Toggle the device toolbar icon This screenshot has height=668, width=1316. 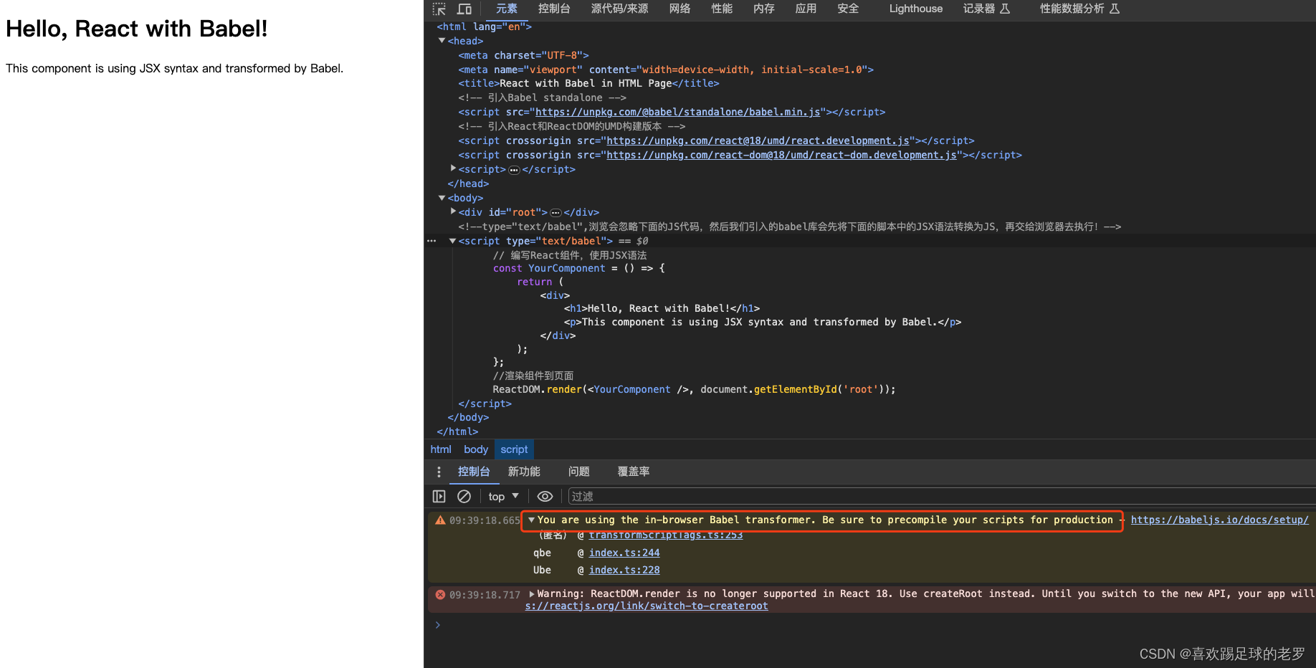[464, 9]
